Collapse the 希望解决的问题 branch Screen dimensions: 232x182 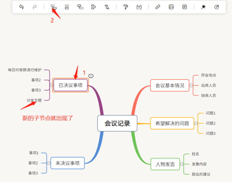click(x=196, y=123)
